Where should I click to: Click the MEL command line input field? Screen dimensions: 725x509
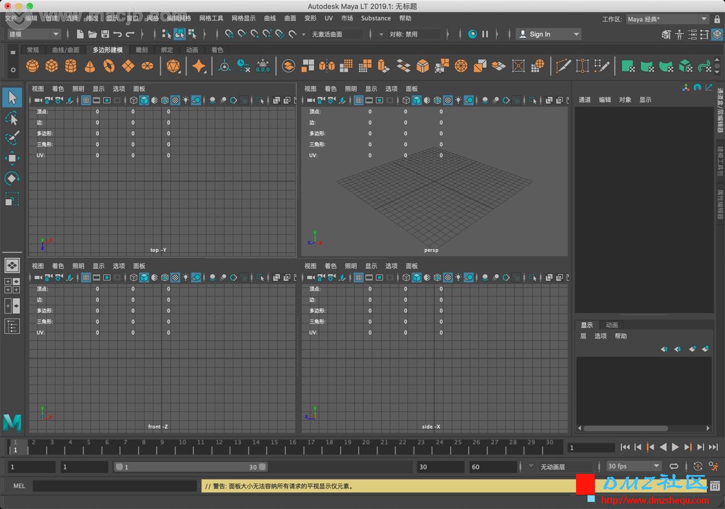tap(114, 485)
